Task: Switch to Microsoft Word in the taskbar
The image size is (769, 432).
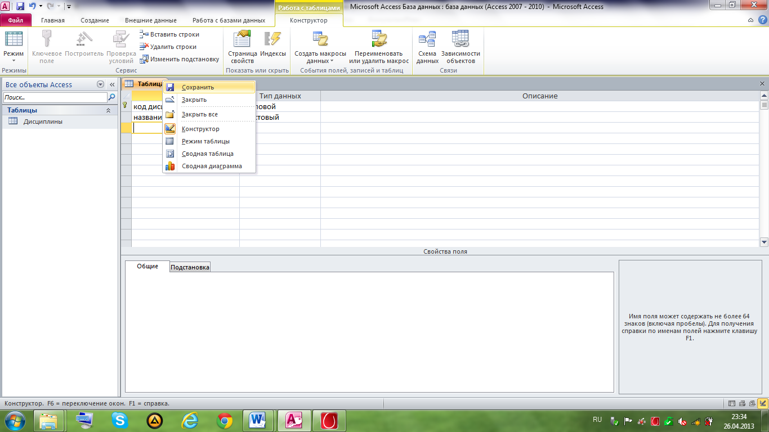Action: pyautogui.click(x=259, y=420)
